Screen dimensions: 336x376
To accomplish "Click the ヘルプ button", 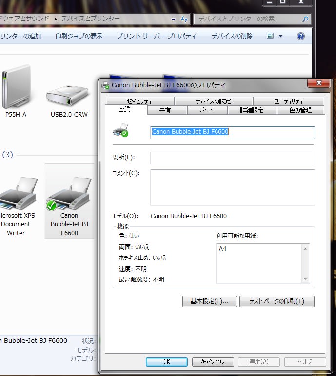I will (x=305, y=361).
